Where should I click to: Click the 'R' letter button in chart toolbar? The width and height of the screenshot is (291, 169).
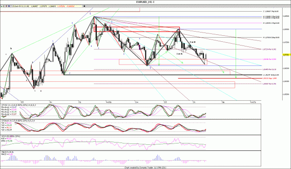[9, 6]
